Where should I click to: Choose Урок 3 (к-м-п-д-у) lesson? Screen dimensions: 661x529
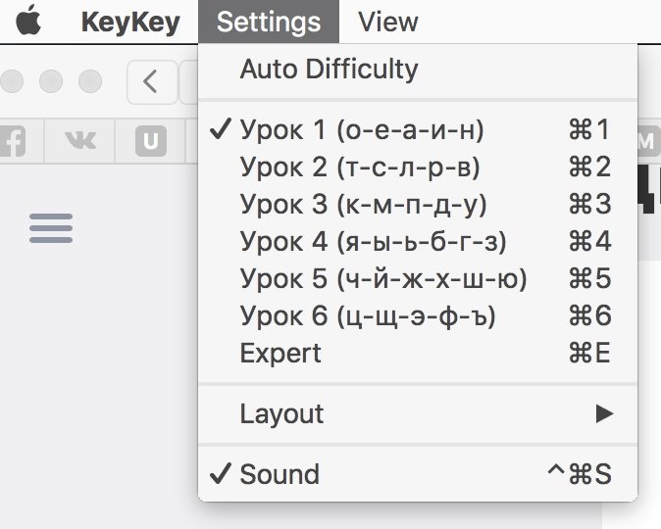363,205
